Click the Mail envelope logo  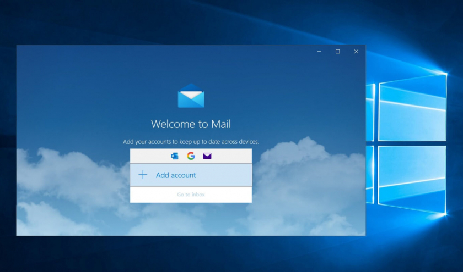coord(191,96)
